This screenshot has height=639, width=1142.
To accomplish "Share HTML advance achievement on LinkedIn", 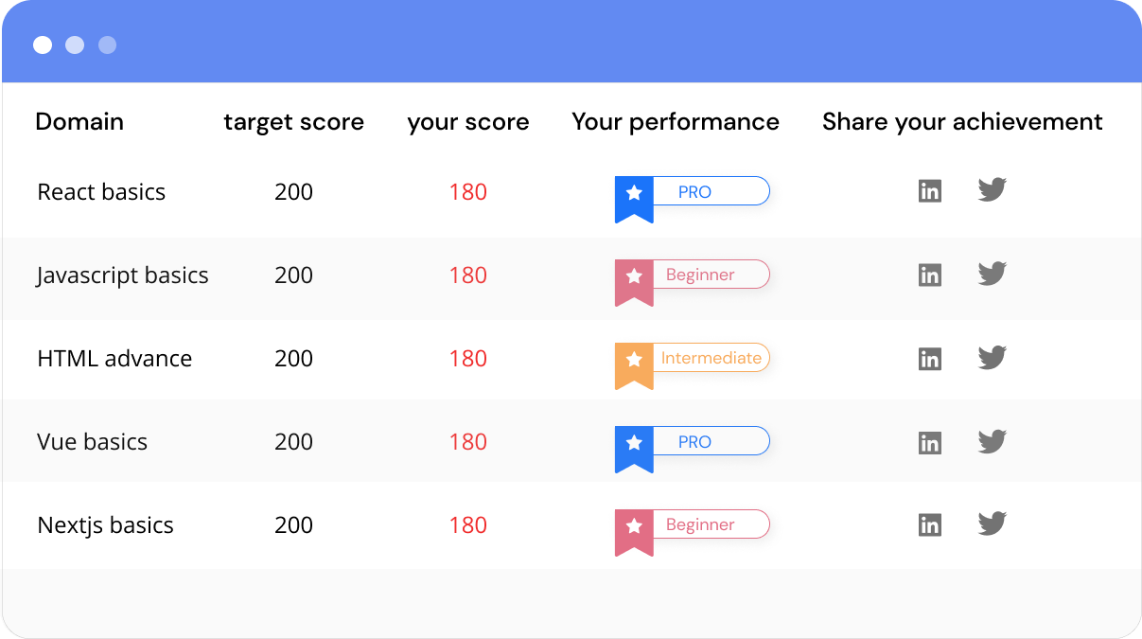I will 930,358.
